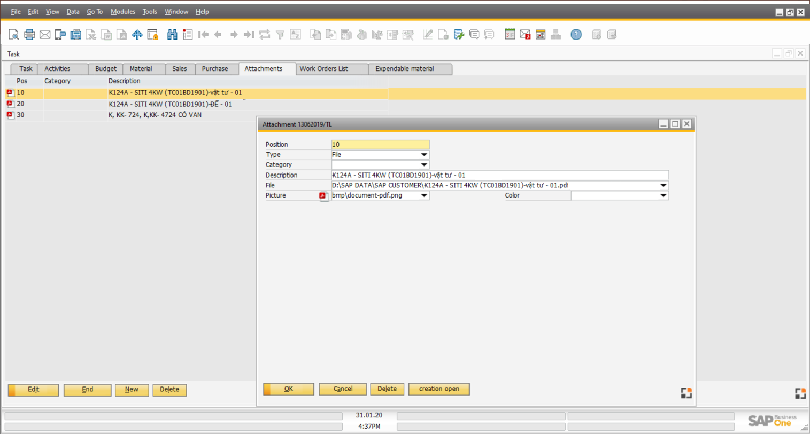The image size is (810, 434).
Task: Click Delete in Attachment dialog
Action: click(387, 389)
